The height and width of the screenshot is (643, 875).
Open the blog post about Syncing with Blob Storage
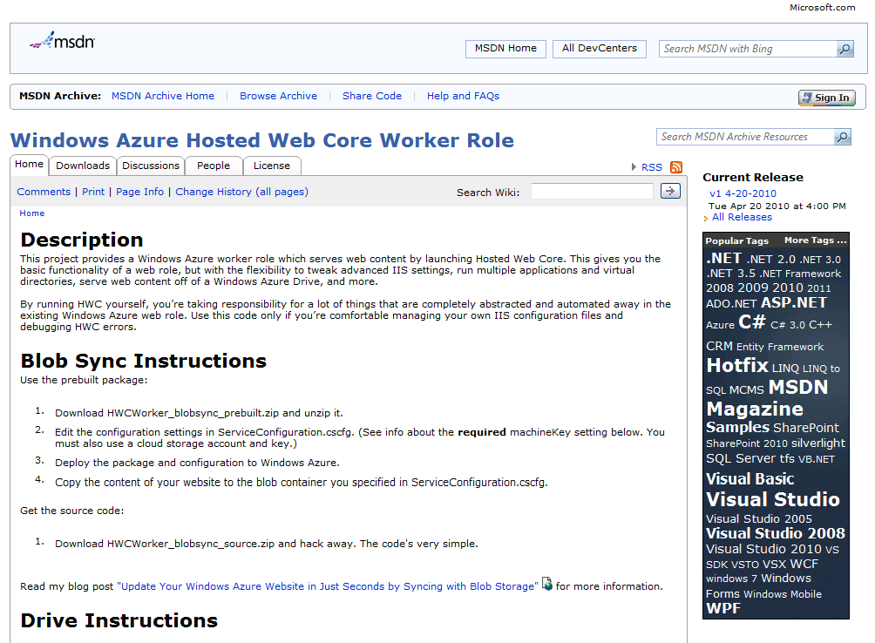pyautogui.click(x=328, y=586)
